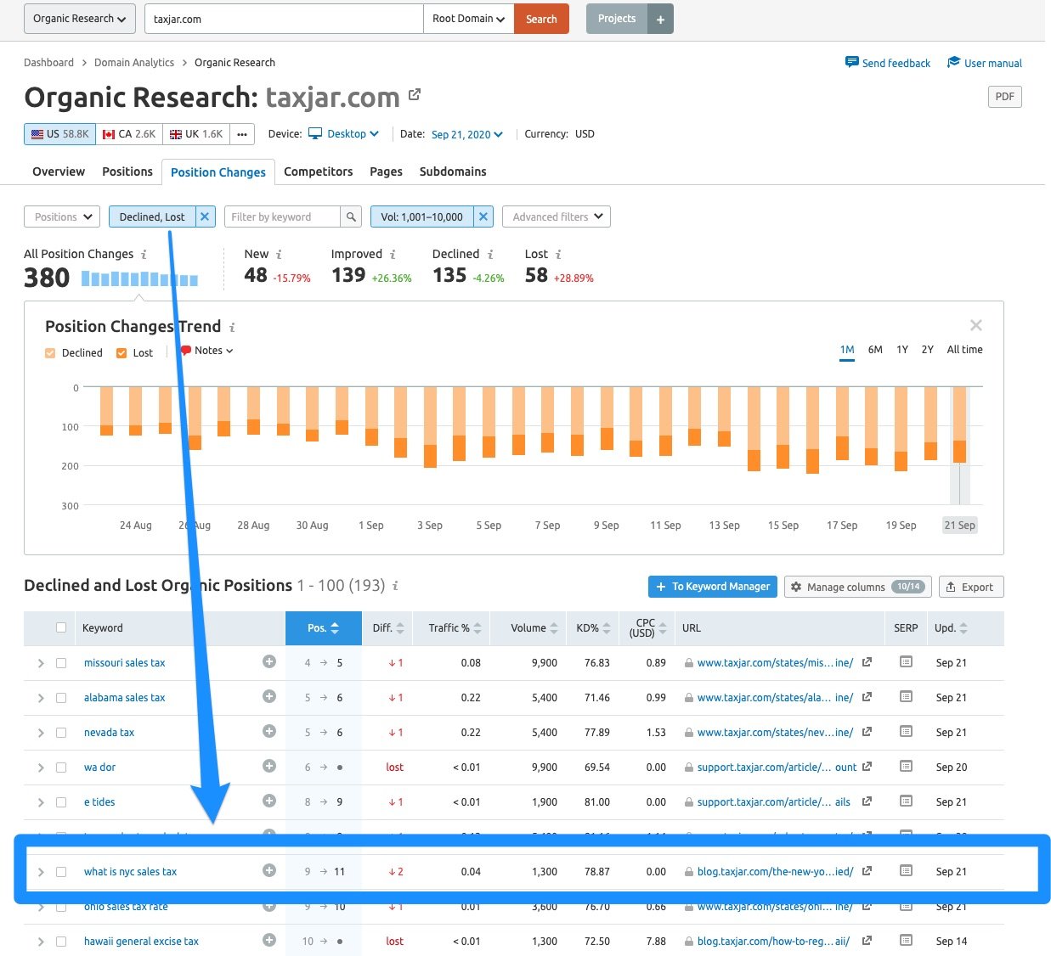Click the Filter by keyword input field
1051x956 pixels.
point(285,217)
